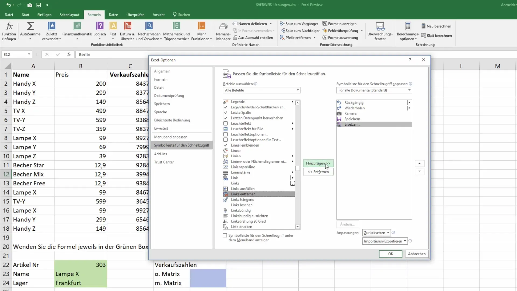517x291 pixels.
Task: Select Letzten Datenpunkt hervorheben command
Action: [x=258, y=118]
